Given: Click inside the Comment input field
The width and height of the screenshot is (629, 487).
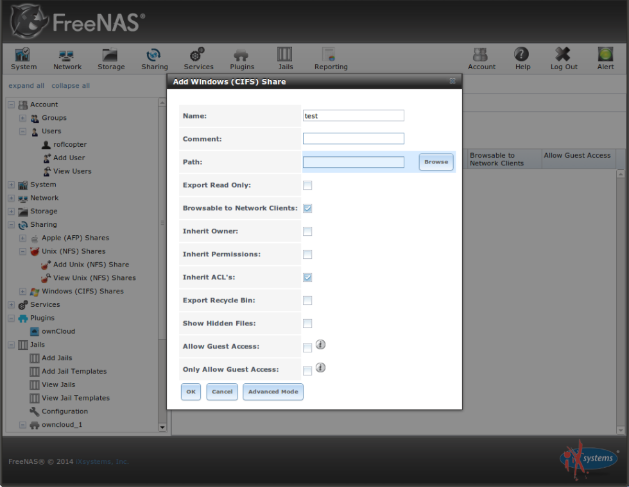Looking at the screenshot, I should coord(353,138).
